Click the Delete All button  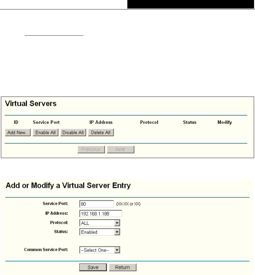101,132
